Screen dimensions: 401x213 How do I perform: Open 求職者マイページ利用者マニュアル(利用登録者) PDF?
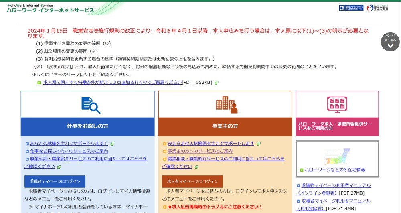(334, 205)
